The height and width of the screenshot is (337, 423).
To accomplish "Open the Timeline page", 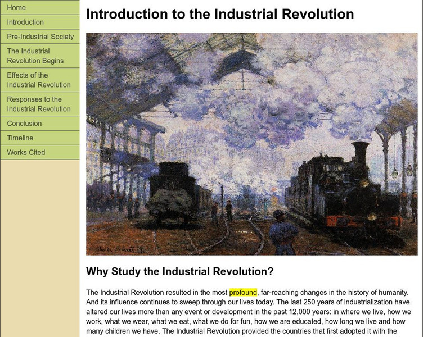I will point(39,138).
